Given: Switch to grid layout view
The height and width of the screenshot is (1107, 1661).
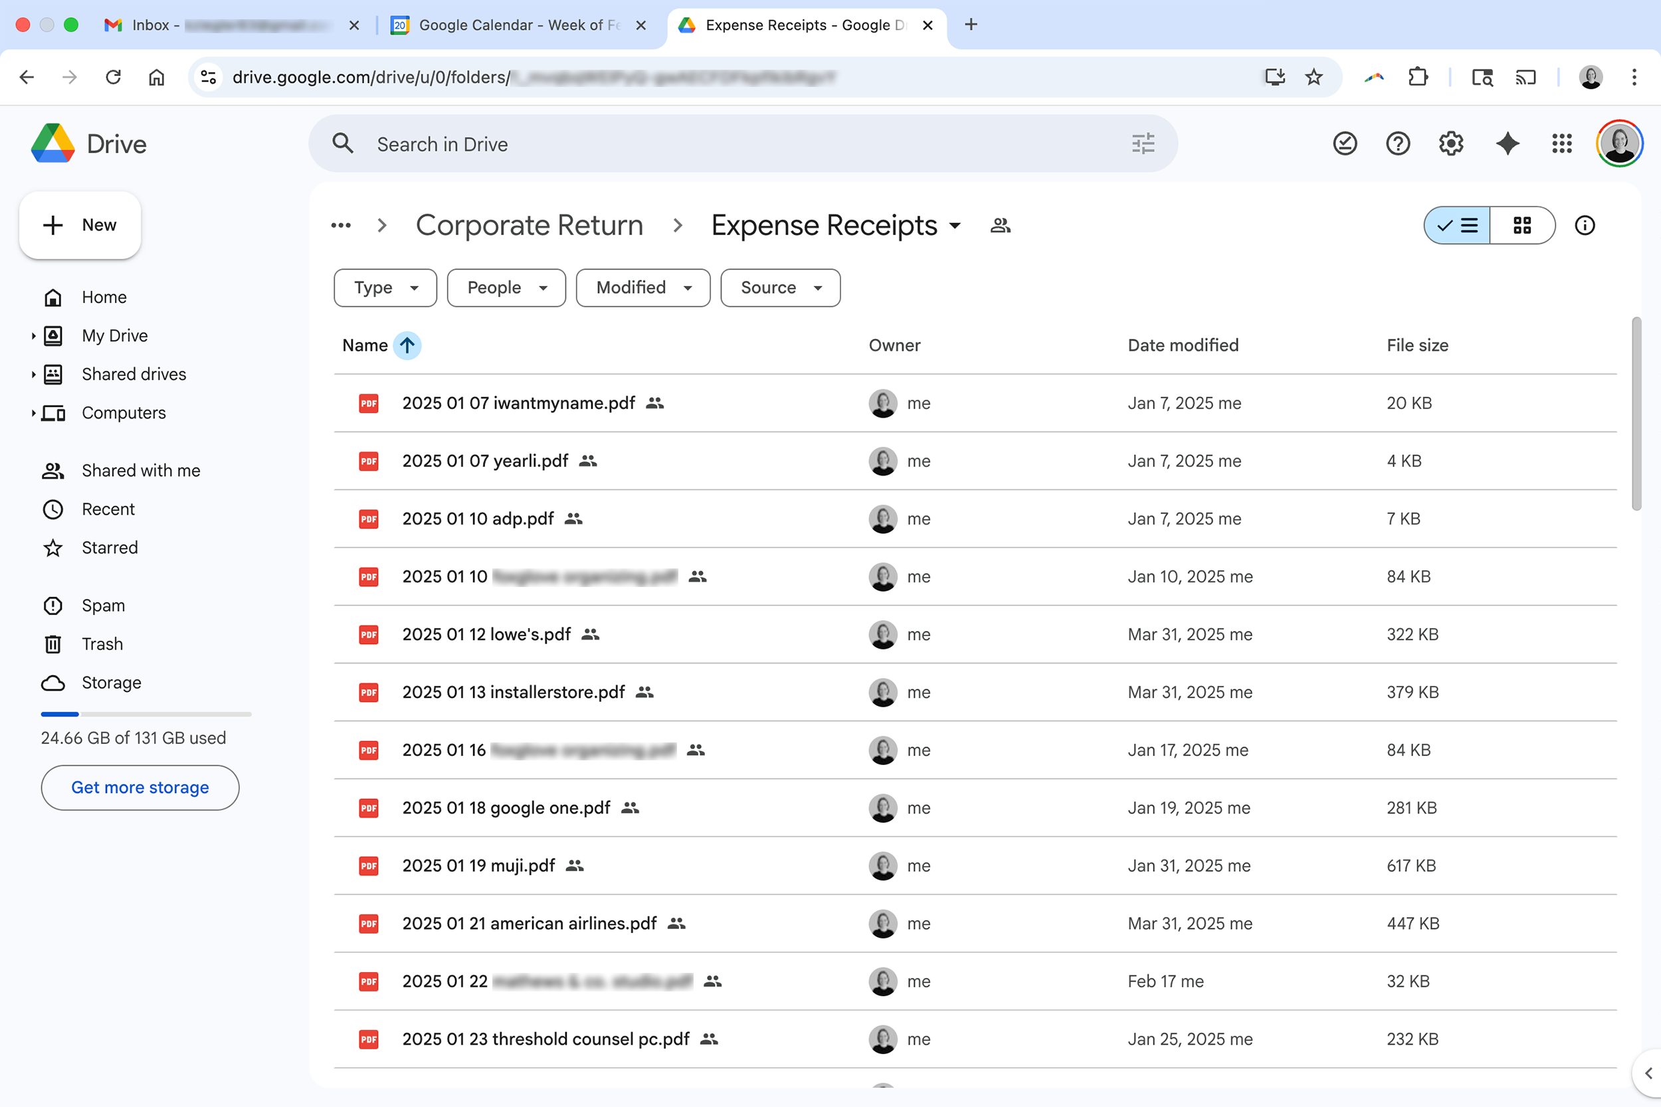Looking at the screenshot, I should tap(1522, 225).
